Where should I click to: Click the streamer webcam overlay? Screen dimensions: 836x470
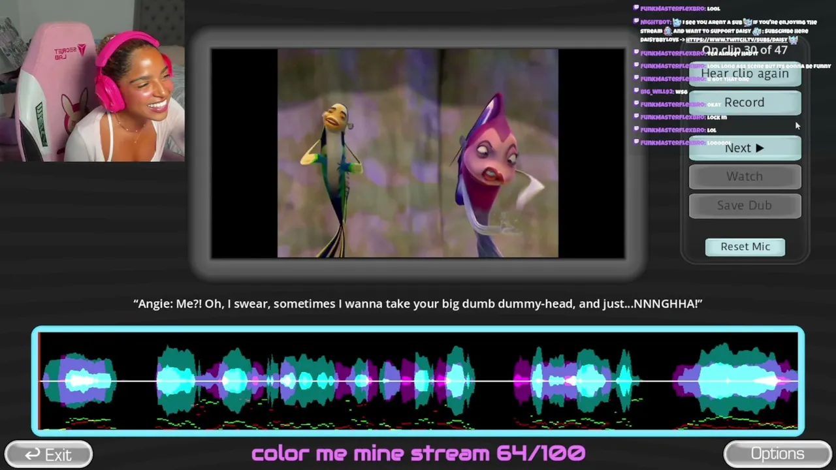tap(92, 81)
